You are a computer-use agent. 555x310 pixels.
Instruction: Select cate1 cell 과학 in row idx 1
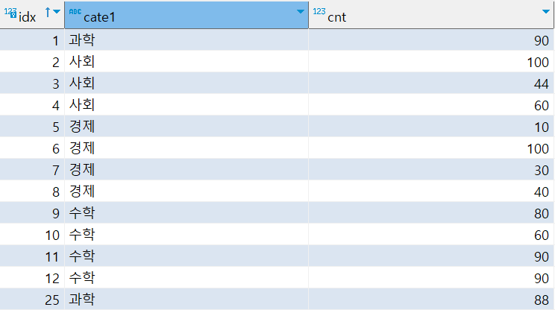pyautogui.click(x=186, y=40)
